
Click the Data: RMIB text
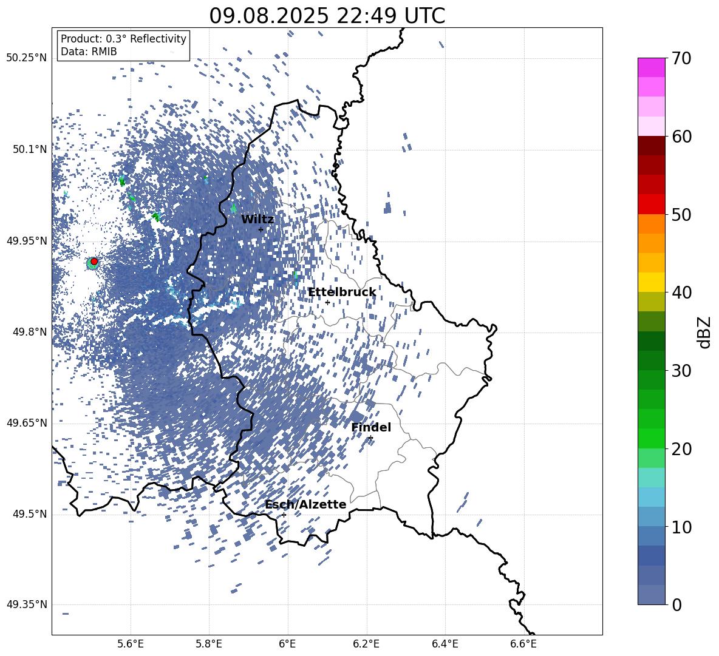[89, 52]
